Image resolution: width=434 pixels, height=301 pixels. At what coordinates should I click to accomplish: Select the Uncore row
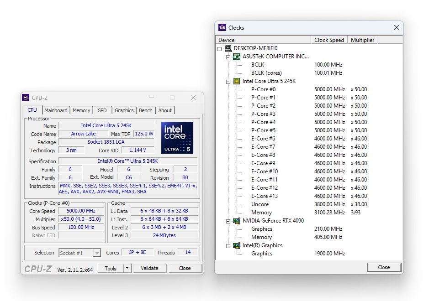[x=309, y=204]
